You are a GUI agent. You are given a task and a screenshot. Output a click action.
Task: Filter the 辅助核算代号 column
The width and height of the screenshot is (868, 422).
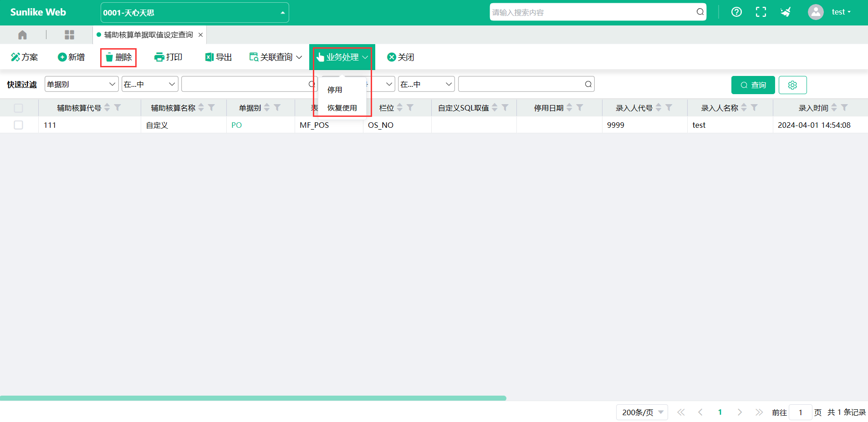point(117,107)
